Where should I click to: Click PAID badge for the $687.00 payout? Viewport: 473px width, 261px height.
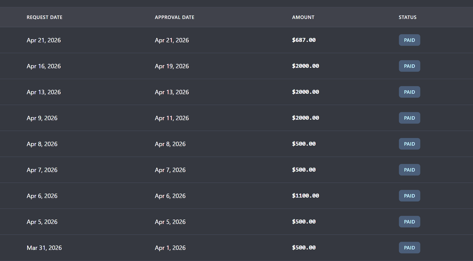pos(410,40)
